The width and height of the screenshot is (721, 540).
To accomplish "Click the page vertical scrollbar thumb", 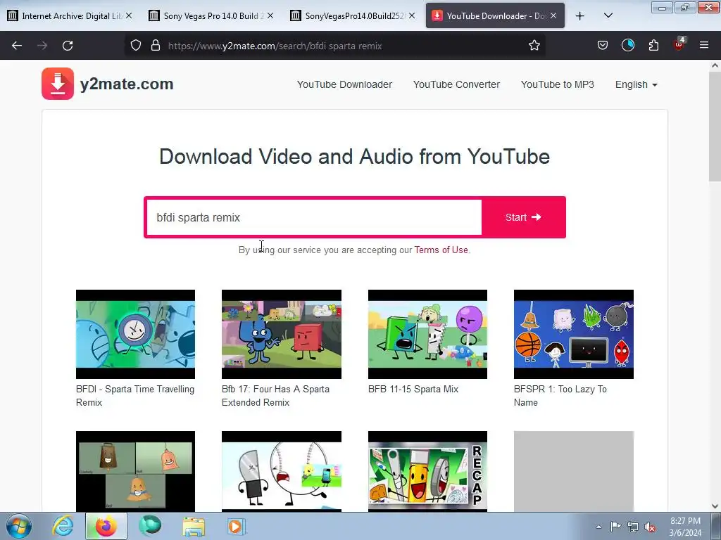I will pyautogui.click(x=715, y=127).
